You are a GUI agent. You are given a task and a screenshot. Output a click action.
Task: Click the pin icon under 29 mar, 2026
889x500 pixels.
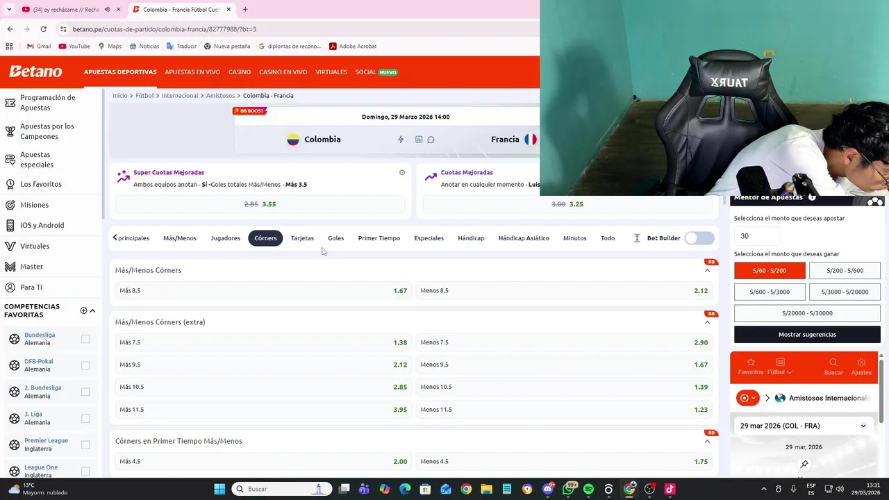click(804, 464)
